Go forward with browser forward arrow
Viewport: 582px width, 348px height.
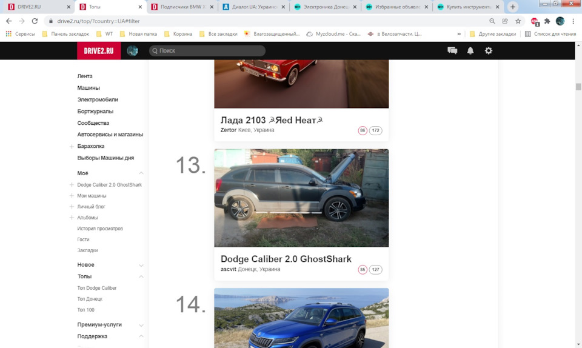pyautogui.click(x=22, y=21)
